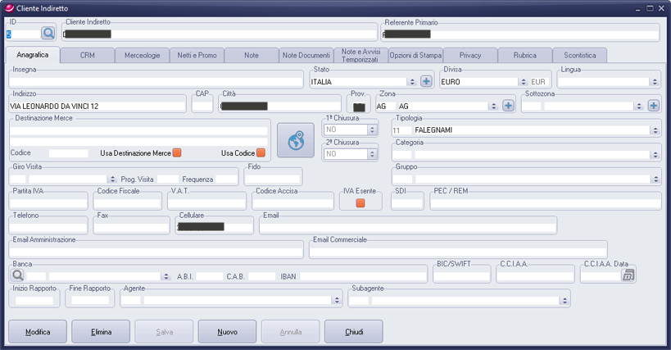Toggle the Usa Destinazione Merce checkbox
671x350 pixels.
click(x=177, y=153)
